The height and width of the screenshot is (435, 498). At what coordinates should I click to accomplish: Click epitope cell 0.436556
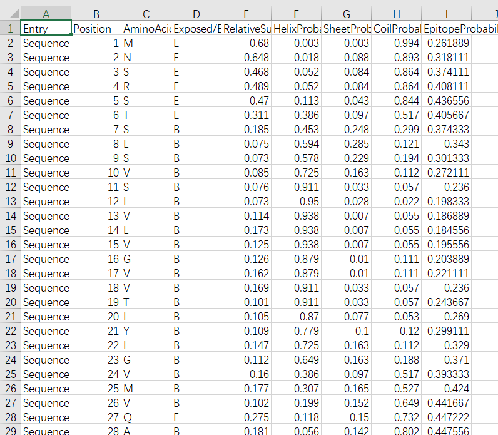[x=446, y=100]
